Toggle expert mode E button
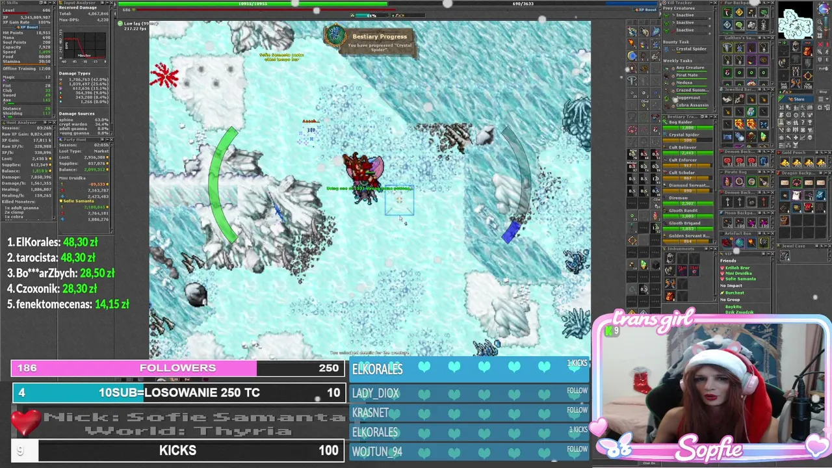Screen dimensions: 832x468 [827, 60]
